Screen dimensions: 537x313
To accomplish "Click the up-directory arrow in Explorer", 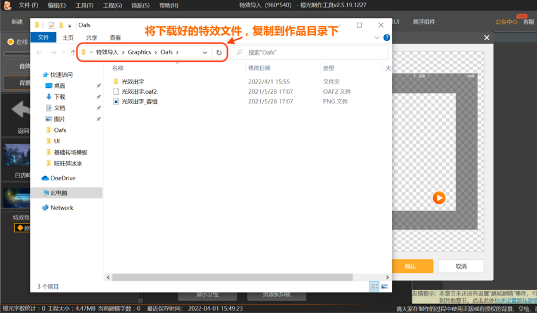I will click(73, 53).
